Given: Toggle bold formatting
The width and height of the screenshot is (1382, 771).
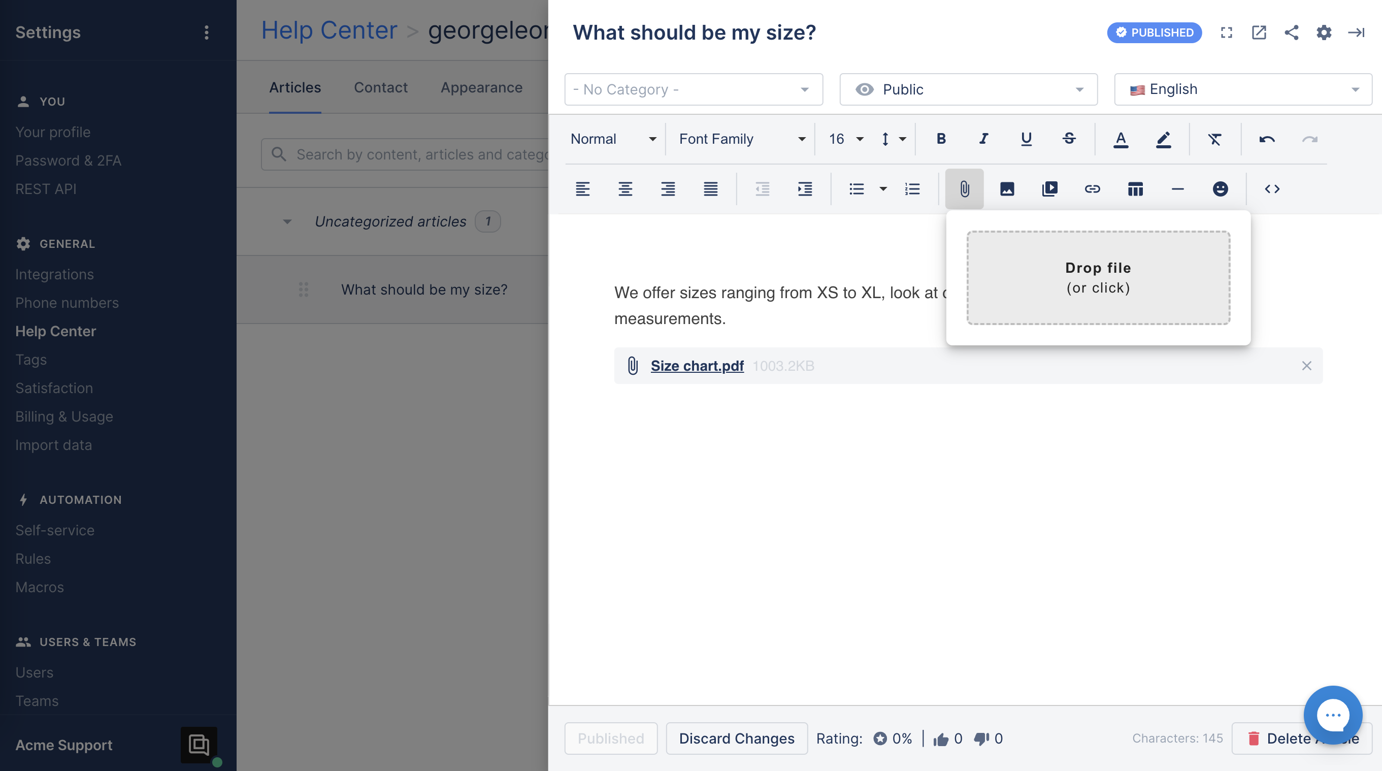Looking at the screenshot, I should (941, 139).
